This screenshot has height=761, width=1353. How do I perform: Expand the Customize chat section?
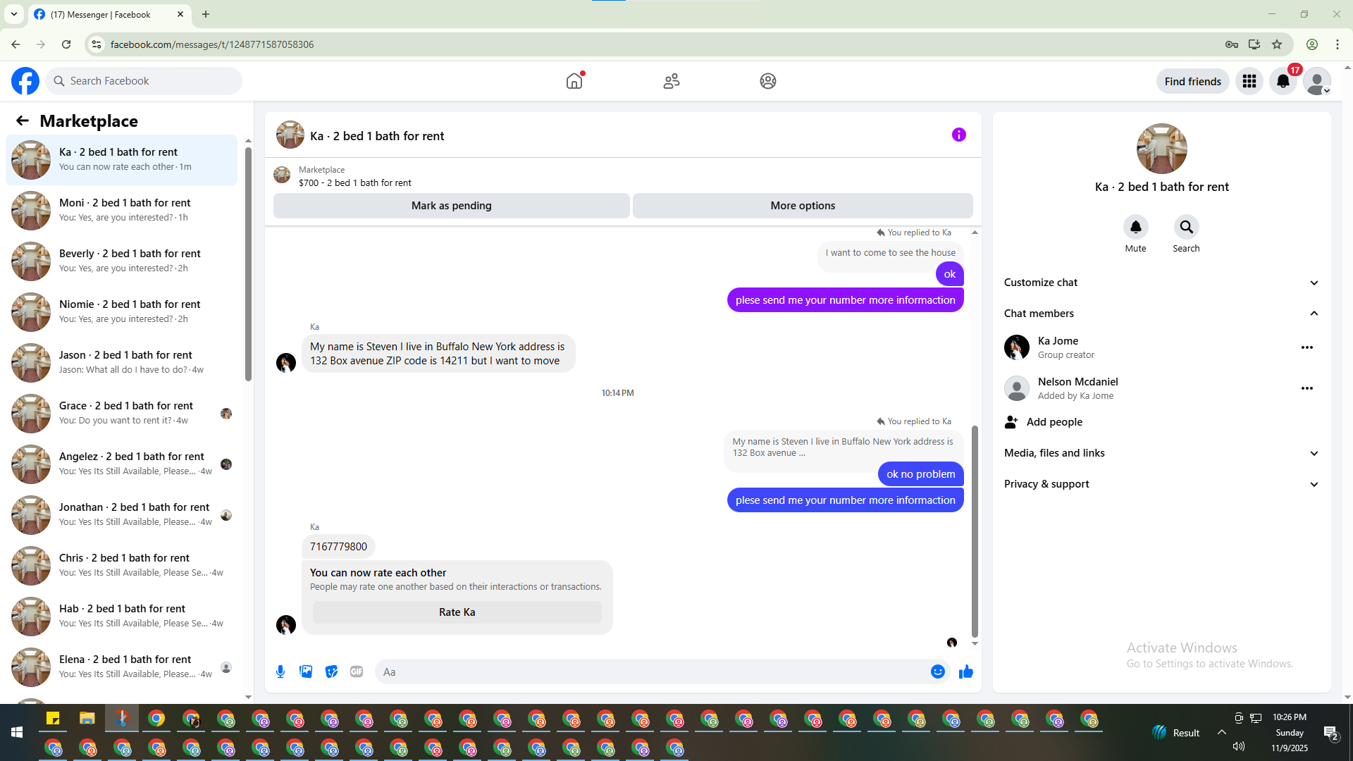click(x=1162, y=283)
